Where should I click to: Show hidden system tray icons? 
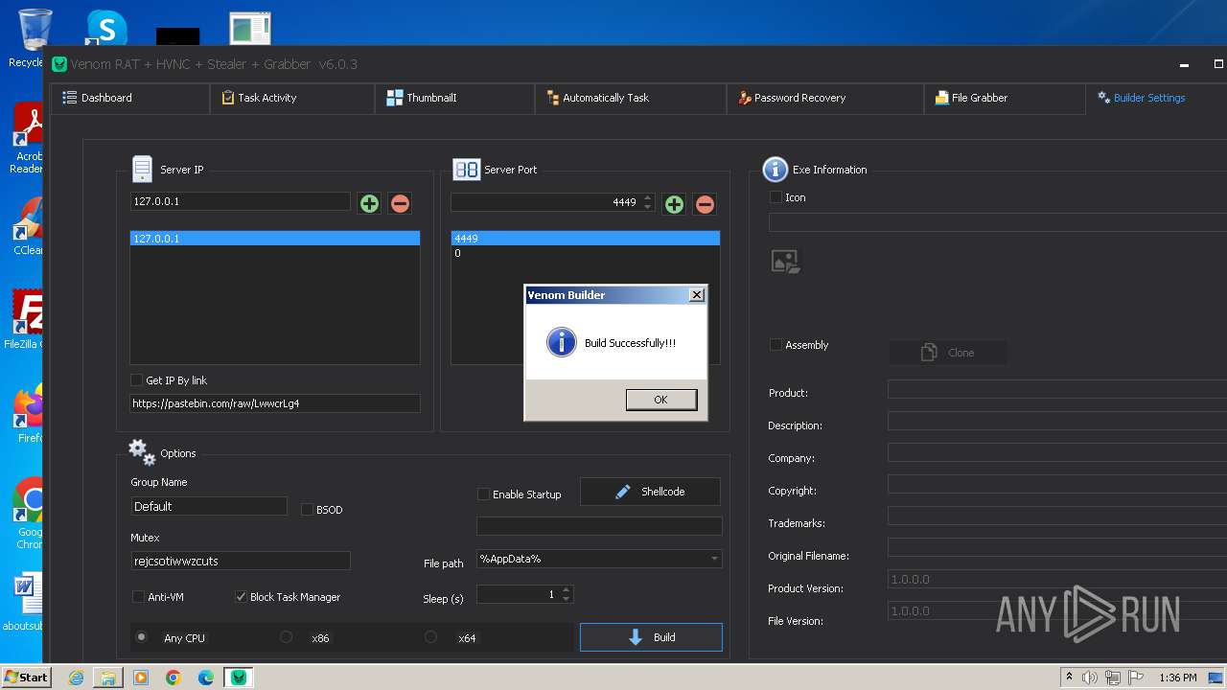click(1069, 678)
